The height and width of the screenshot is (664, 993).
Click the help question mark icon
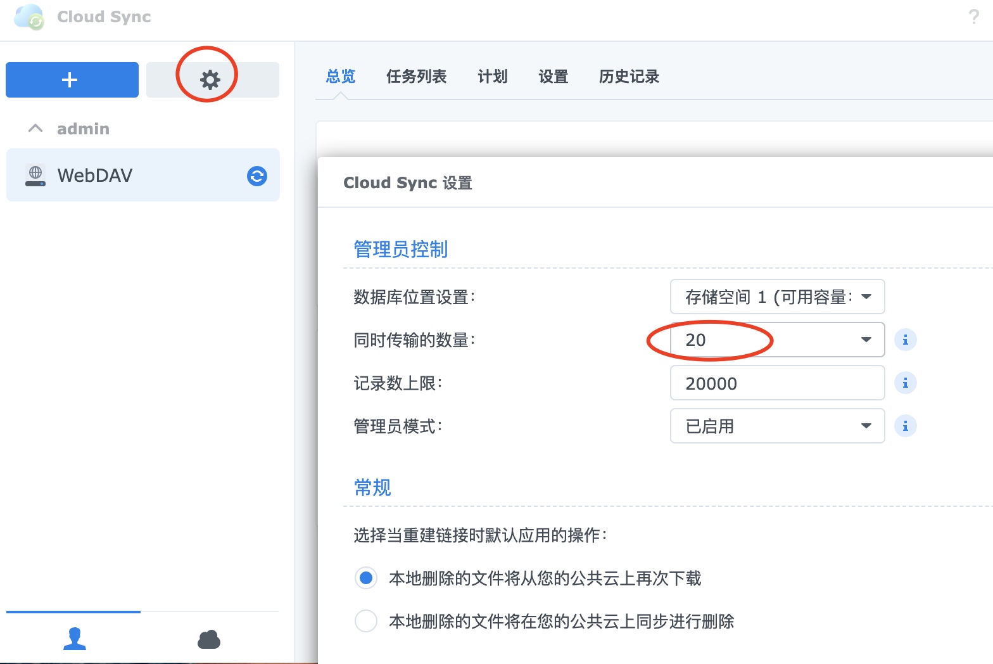point(974,17)
